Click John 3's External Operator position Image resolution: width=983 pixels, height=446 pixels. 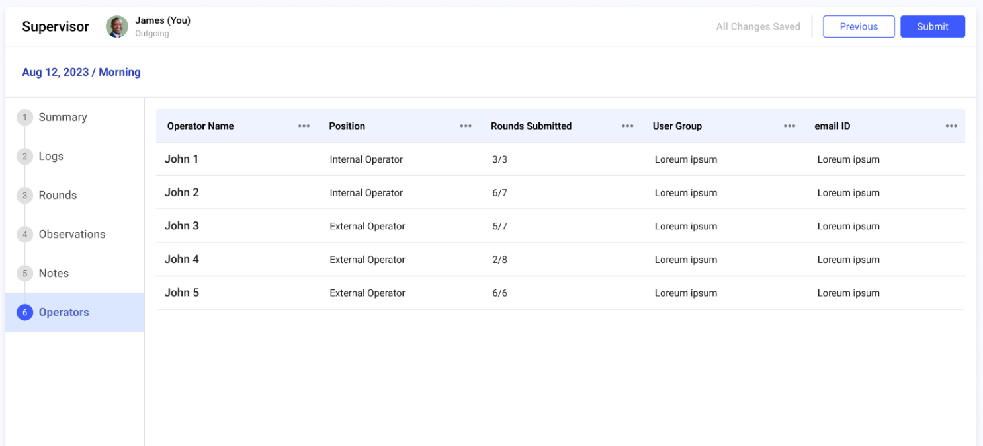point(367,226)
